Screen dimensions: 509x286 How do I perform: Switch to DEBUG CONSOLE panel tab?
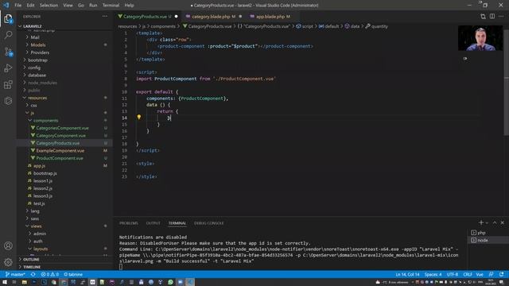pos(208,223)
